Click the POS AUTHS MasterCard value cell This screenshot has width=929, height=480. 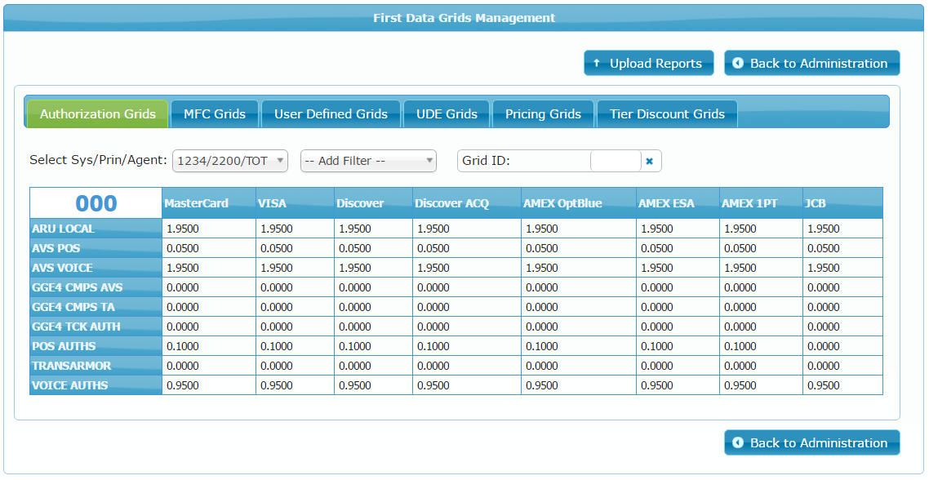[209, 346]
